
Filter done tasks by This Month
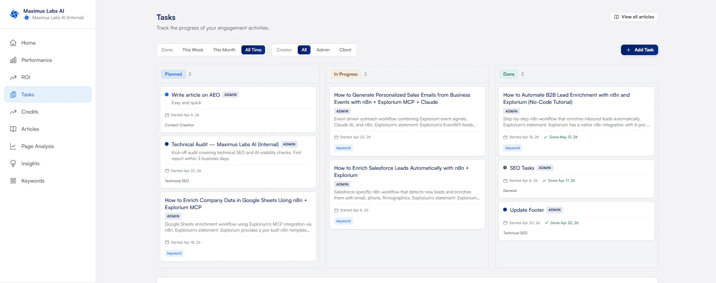tap(224, 50)
